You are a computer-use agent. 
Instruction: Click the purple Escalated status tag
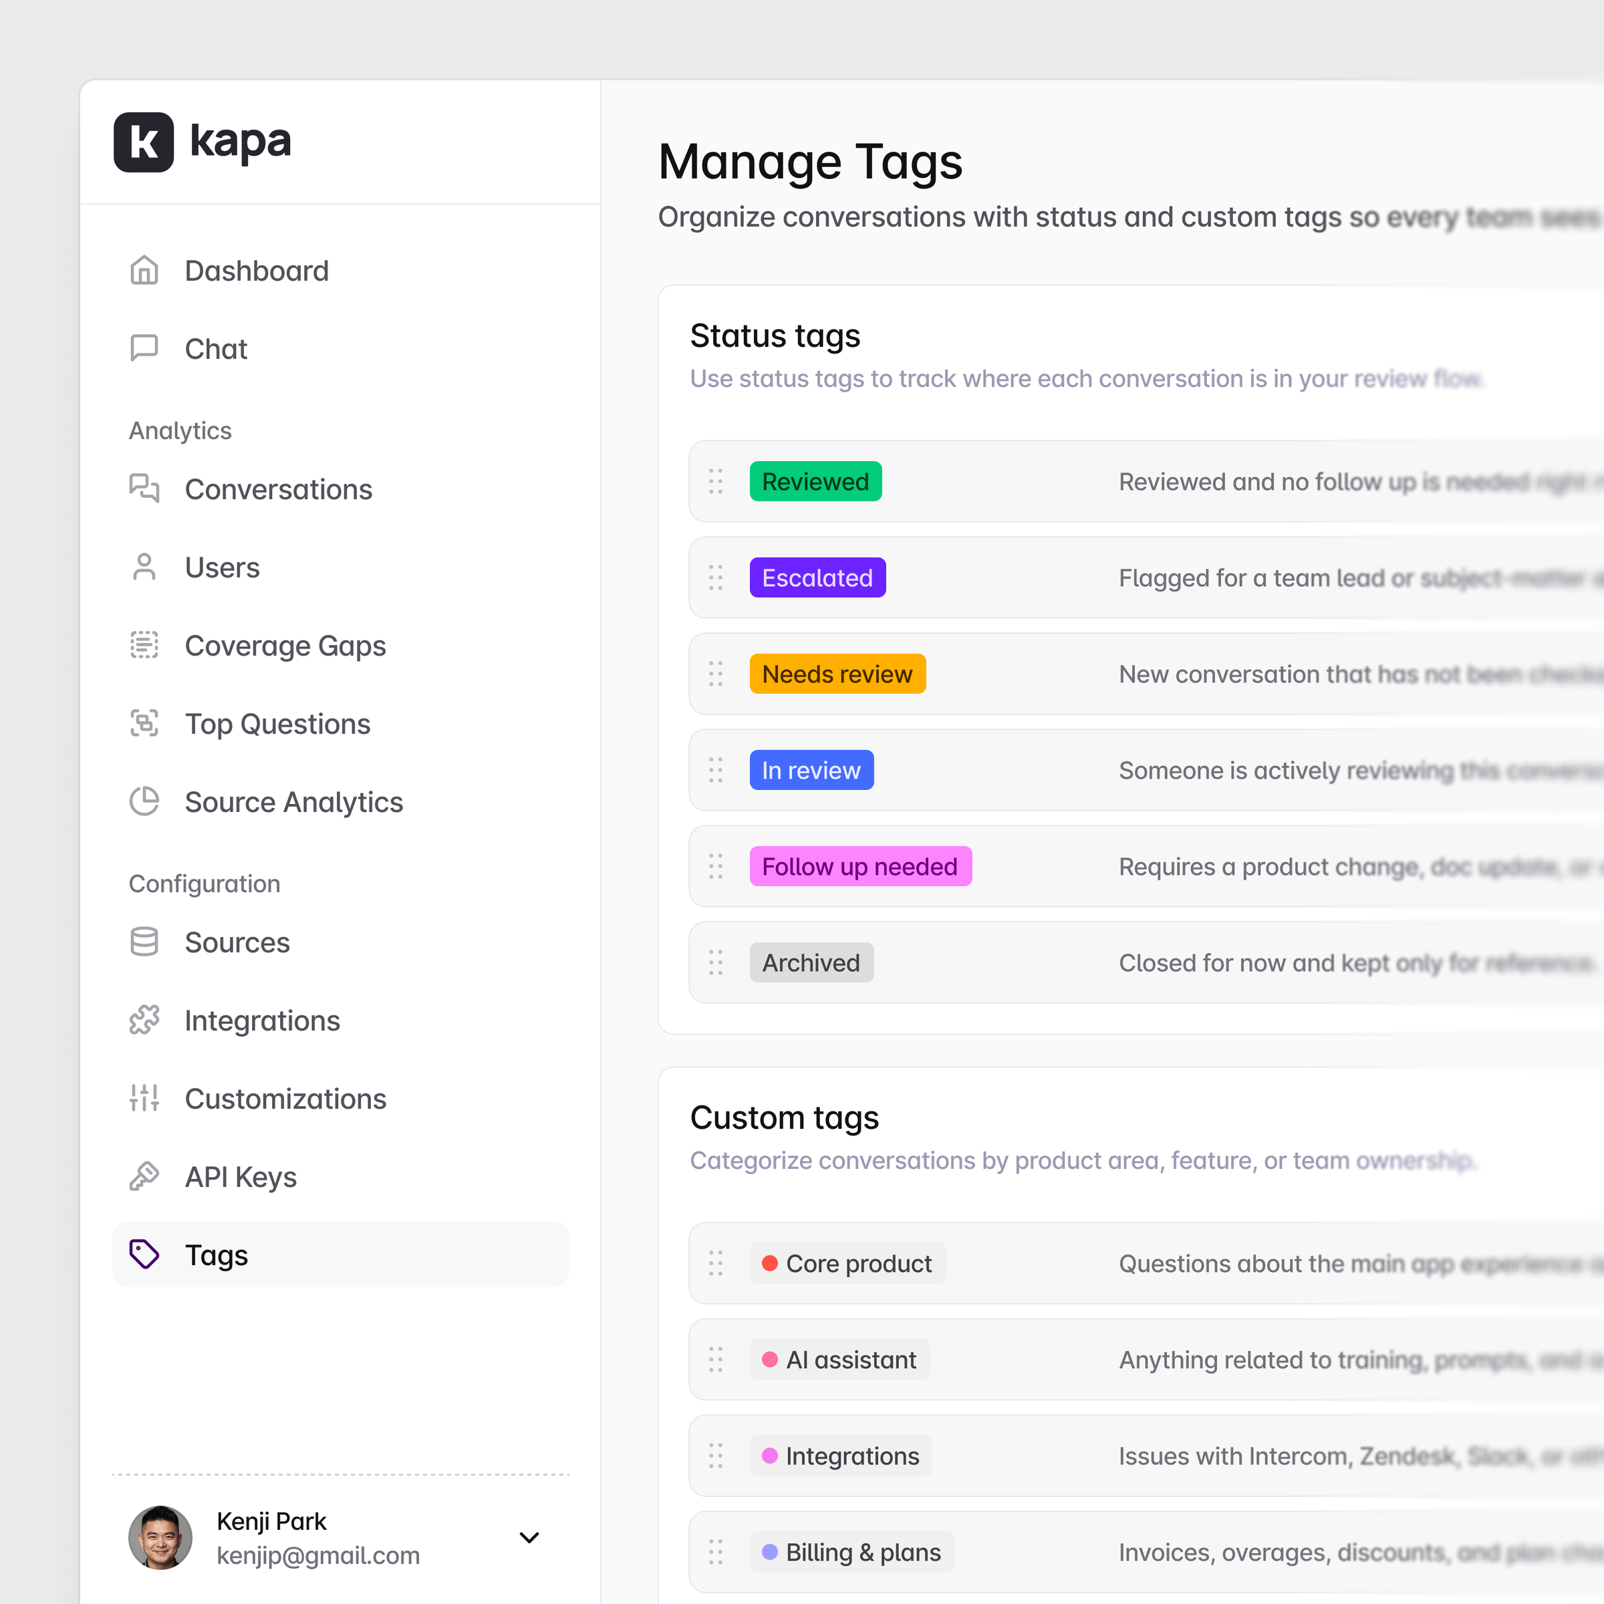click(818, 578)
